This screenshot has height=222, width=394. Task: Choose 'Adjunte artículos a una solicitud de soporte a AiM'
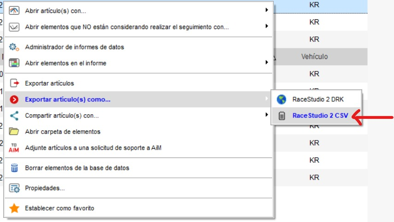point(139,148)
